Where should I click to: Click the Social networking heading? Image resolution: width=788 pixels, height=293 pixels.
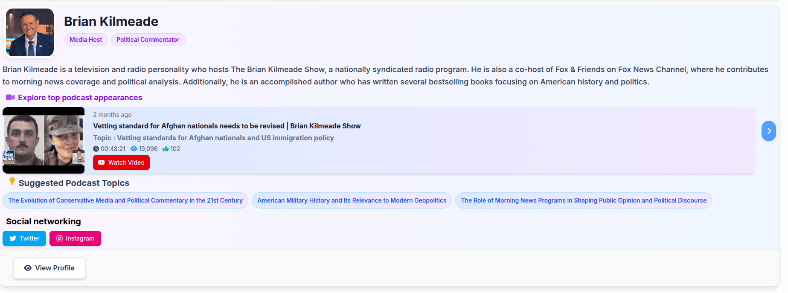click(x=44, y=221)
